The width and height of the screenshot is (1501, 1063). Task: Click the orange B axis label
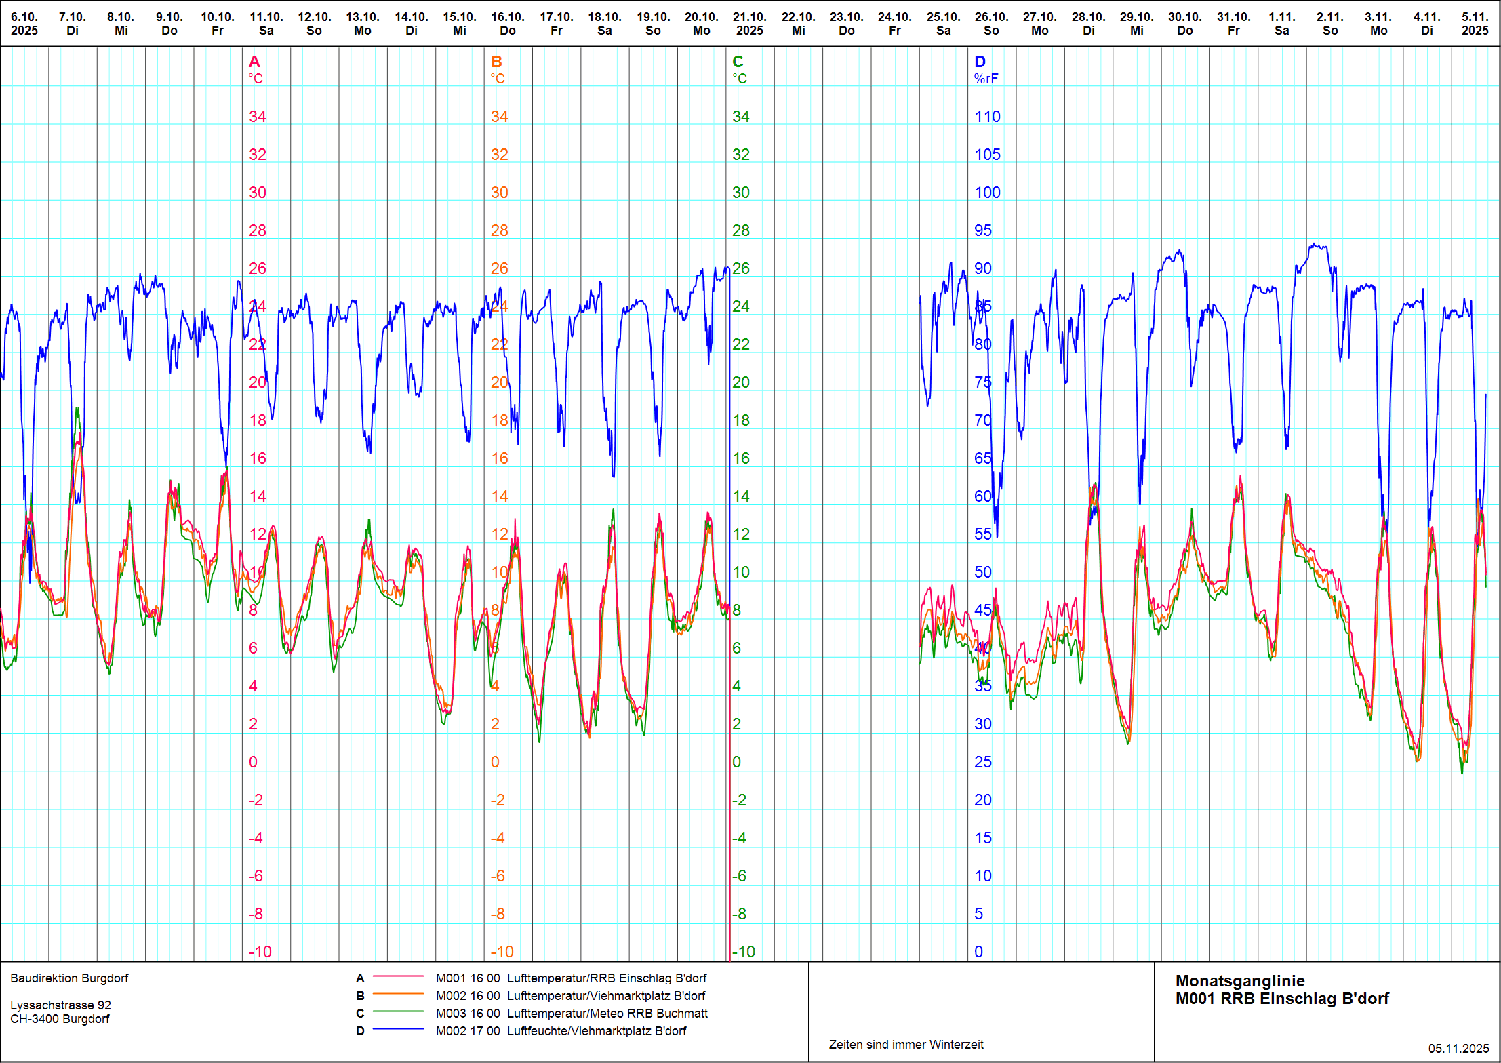(x=496, y=62)
